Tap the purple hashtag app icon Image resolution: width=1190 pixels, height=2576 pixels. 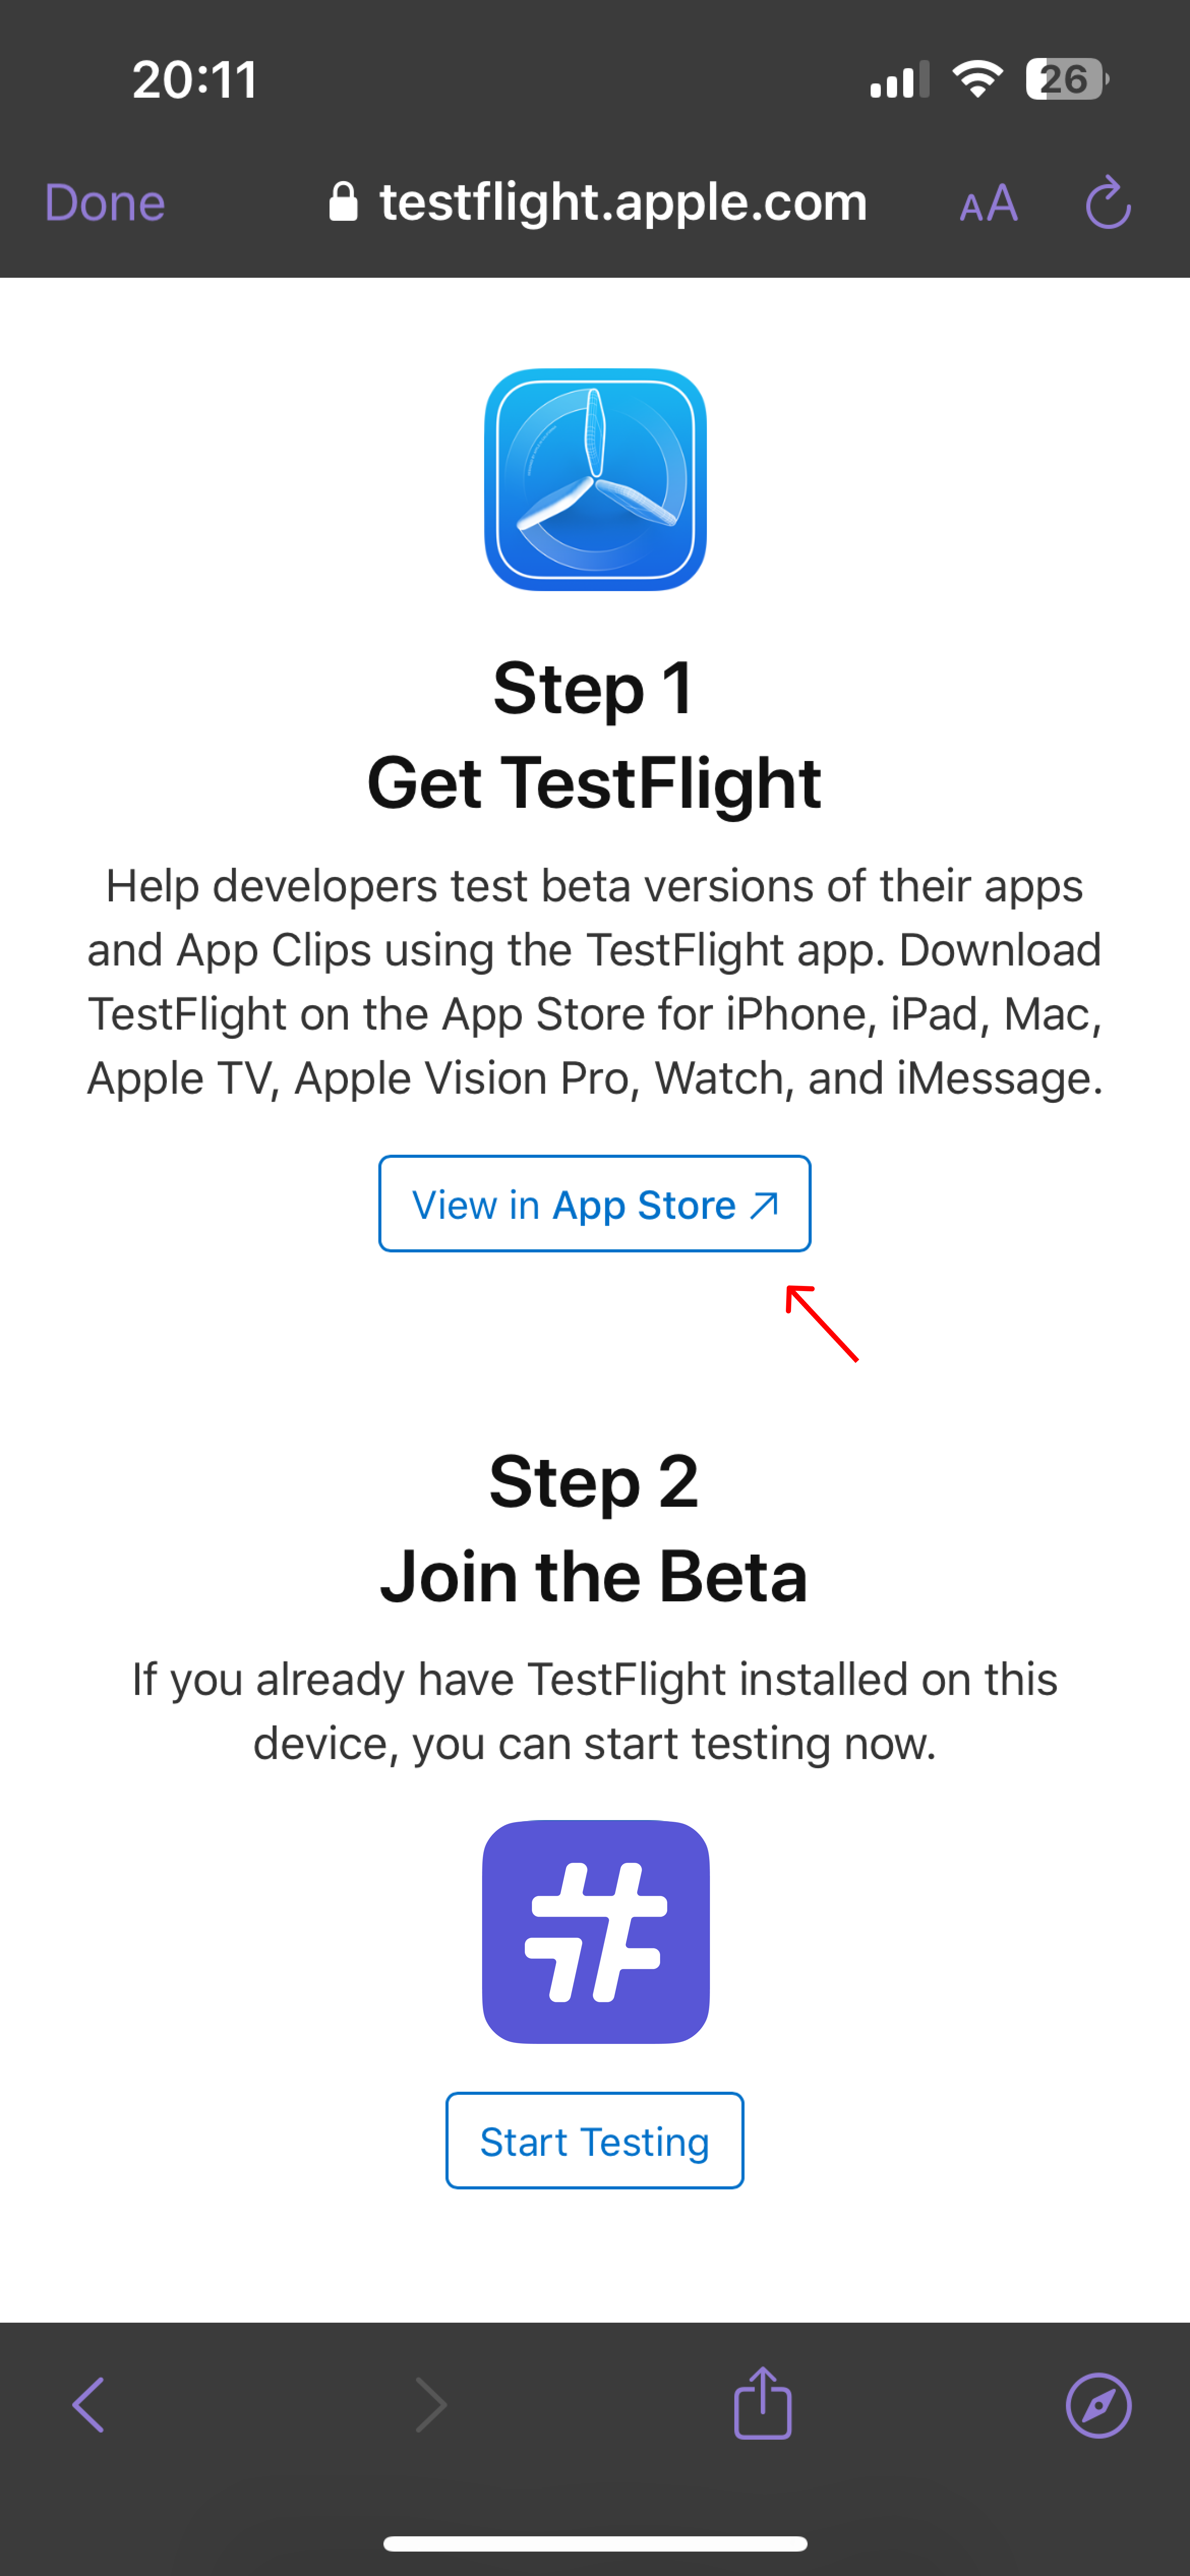pyautogui.click(x=595, y=1931)
